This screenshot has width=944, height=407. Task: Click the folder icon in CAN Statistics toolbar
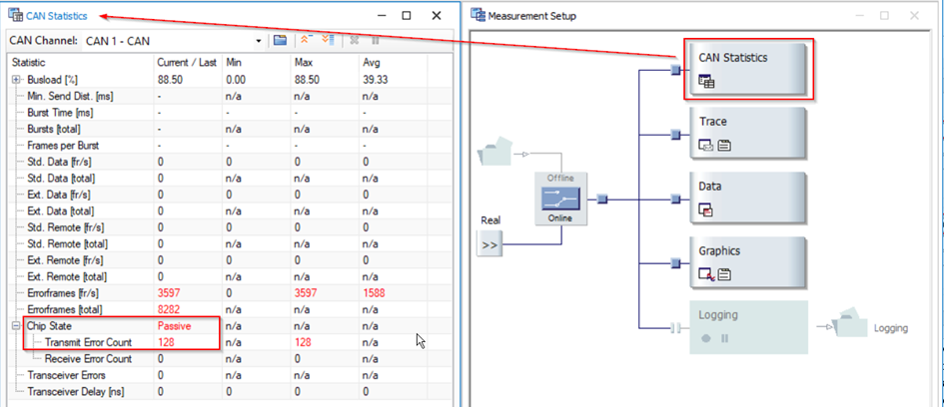pos(281,41)
